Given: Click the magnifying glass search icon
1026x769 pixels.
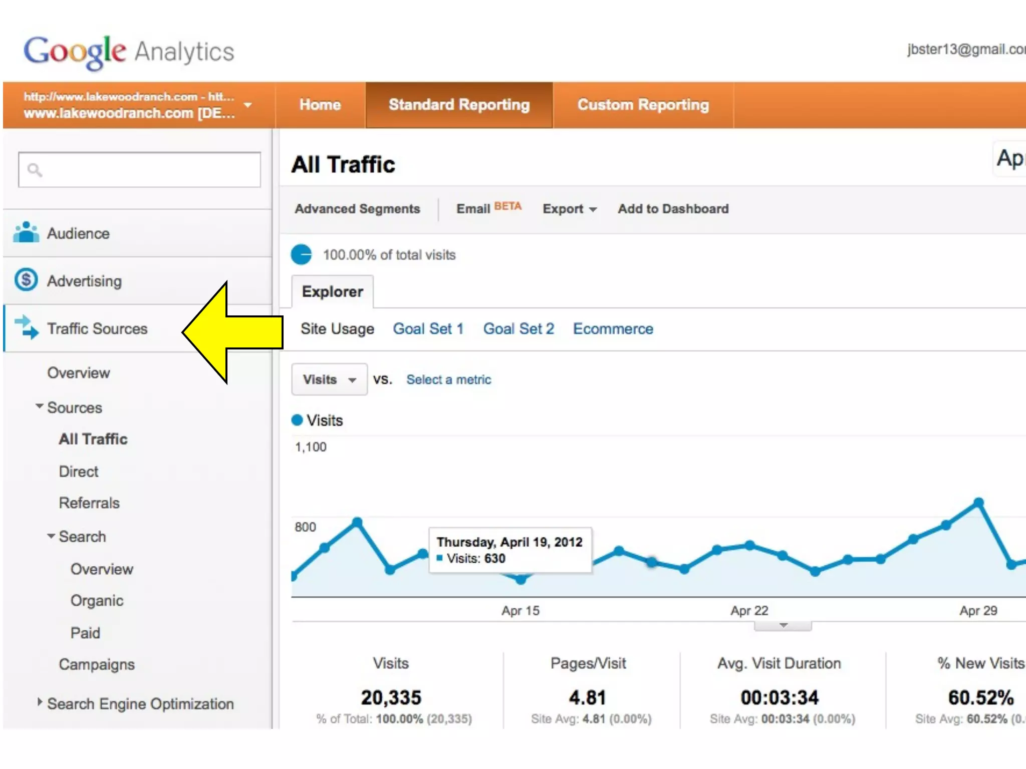Looking at the screenshot, I should click(35, 170).
